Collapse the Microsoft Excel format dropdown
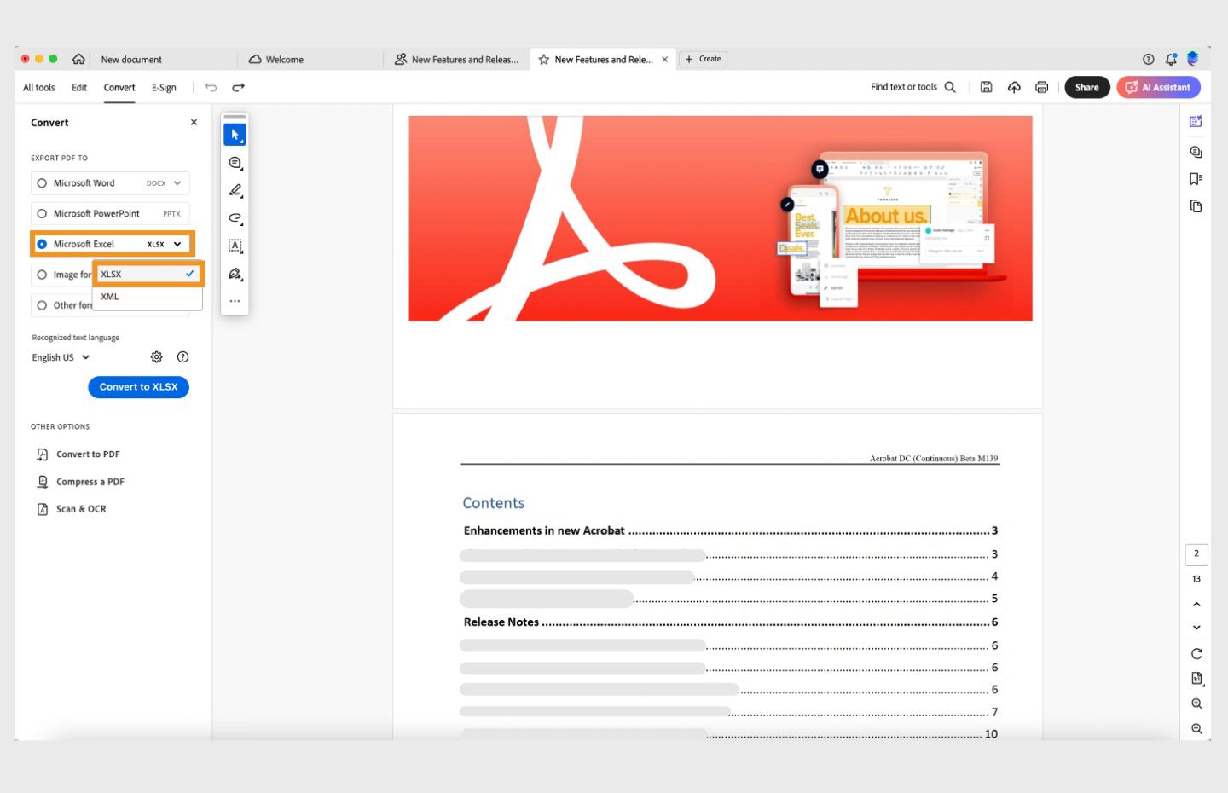The height and width of the screenshot is (793, 1228). 177,244
